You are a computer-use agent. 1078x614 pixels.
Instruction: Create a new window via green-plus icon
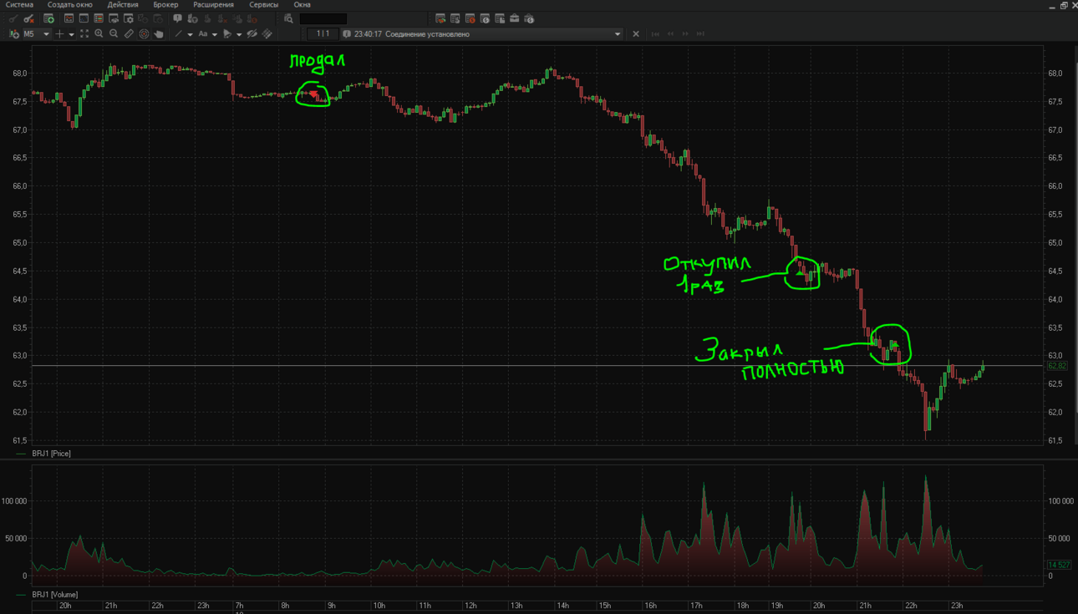pyautogui.click(x=49, y=18)
